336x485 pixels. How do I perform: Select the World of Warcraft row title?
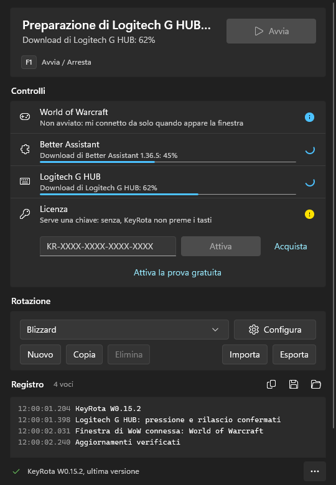[73, 112]
